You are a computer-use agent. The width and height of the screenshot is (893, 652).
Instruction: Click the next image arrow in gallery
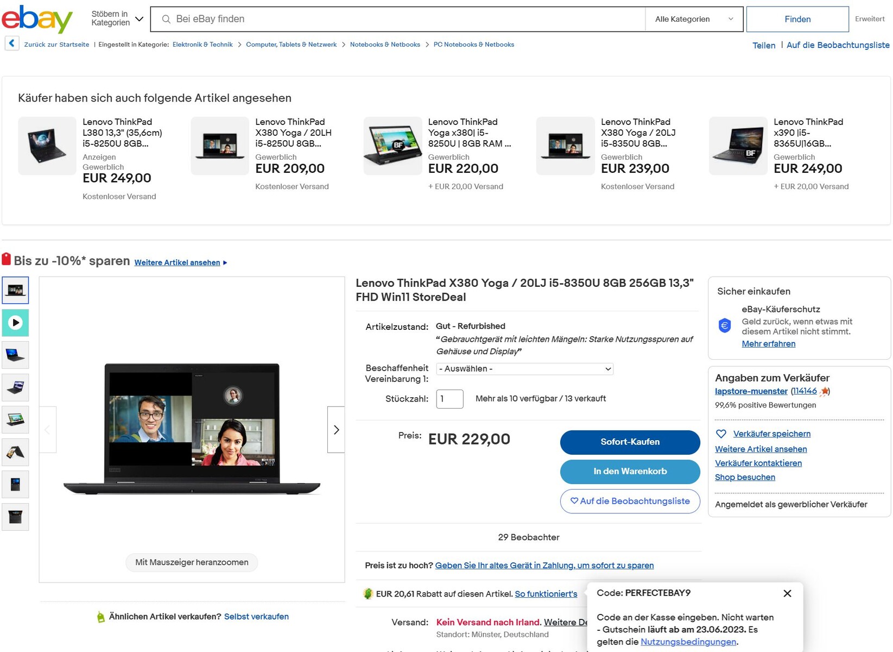click(x=336, y=430)
